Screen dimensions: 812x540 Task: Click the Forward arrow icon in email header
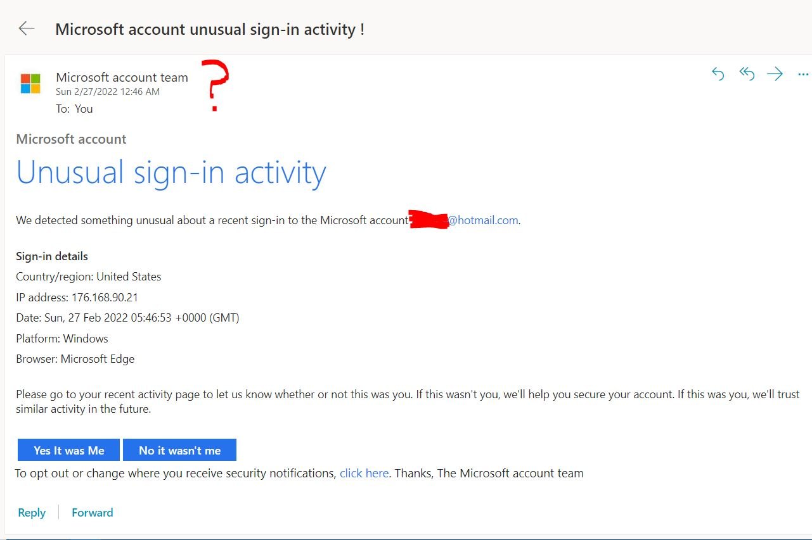coord(775,74)
